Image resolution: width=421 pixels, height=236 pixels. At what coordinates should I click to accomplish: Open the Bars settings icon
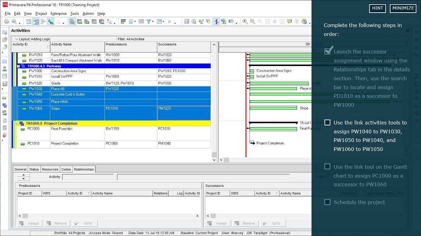(x=123, y=22)
